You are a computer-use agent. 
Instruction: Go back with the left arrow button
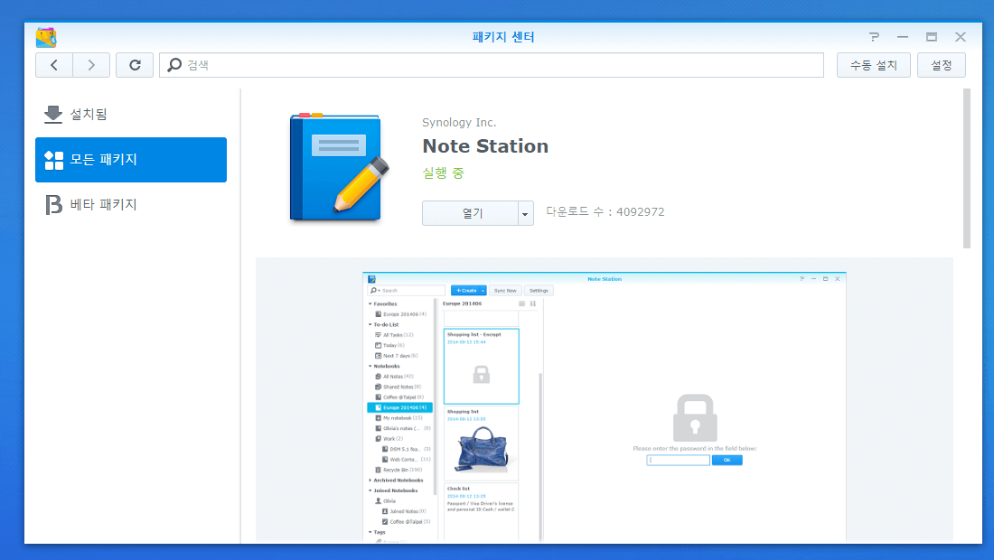point(54,65)
